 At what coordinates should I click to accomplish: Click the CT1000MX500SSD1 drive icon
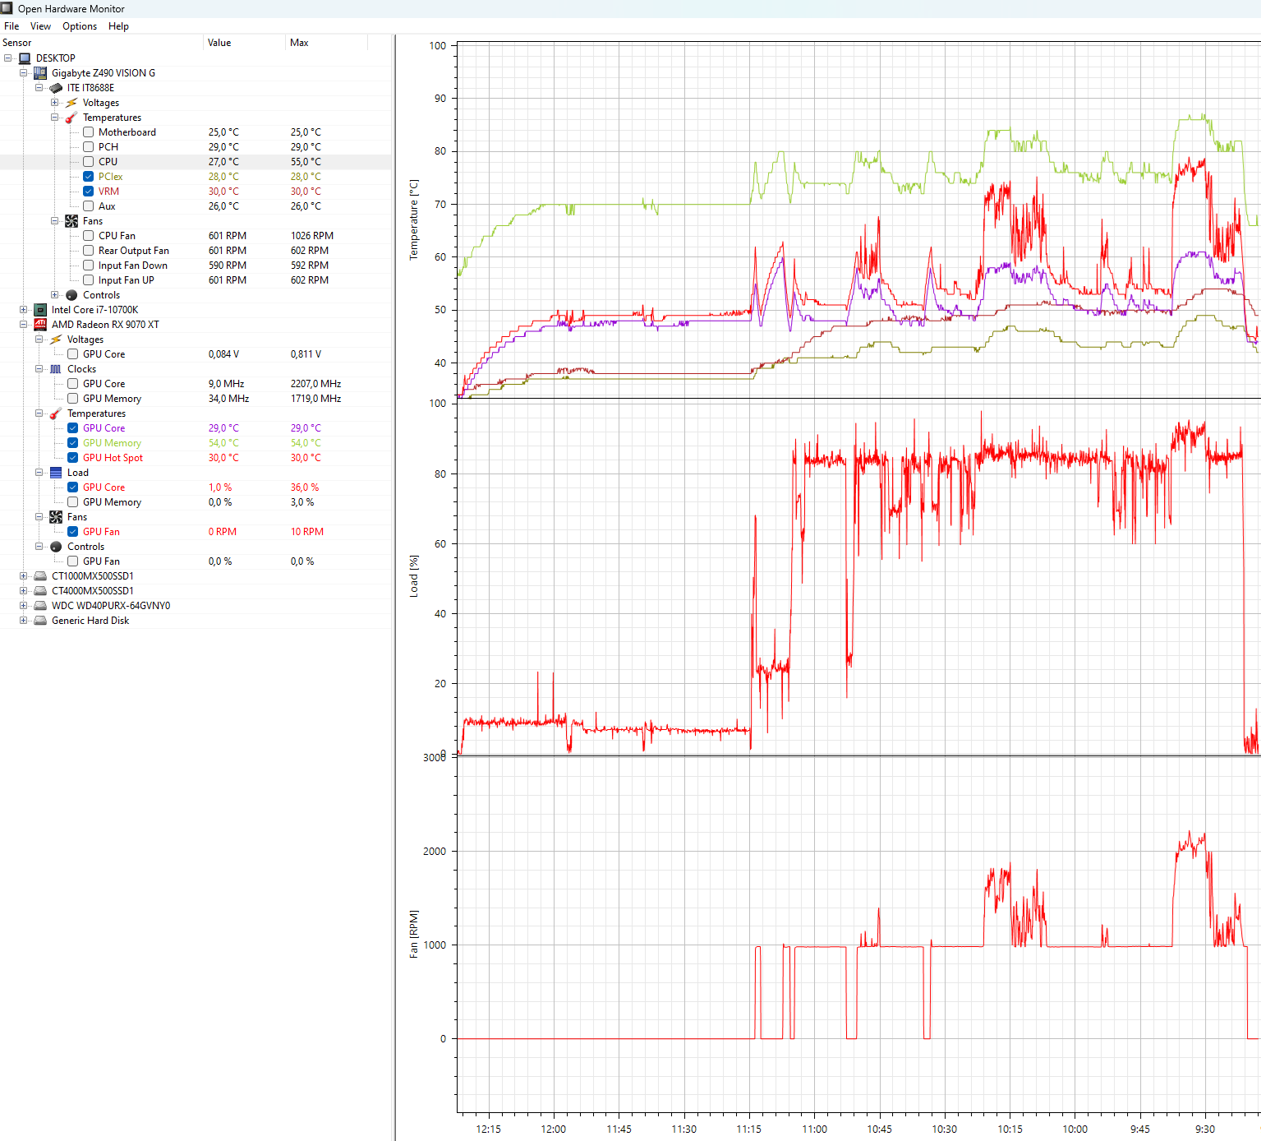click(40, 576)
